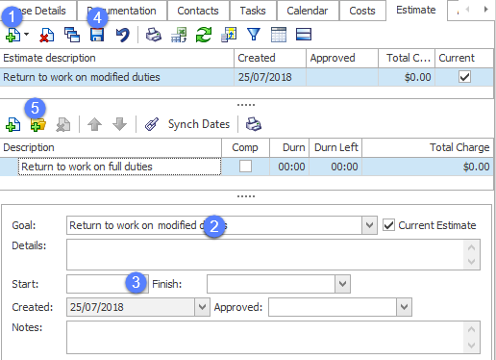The height and width of the screenshot is (360, 496).
Task: Open the Costs tab
Action: [x=362, y=11]
